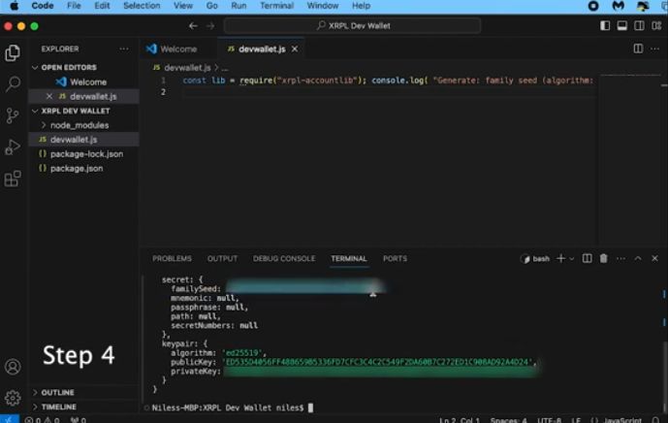668x423 pixels.
Task: Click the terminal prompt line
Action: (x=232, y=407)
